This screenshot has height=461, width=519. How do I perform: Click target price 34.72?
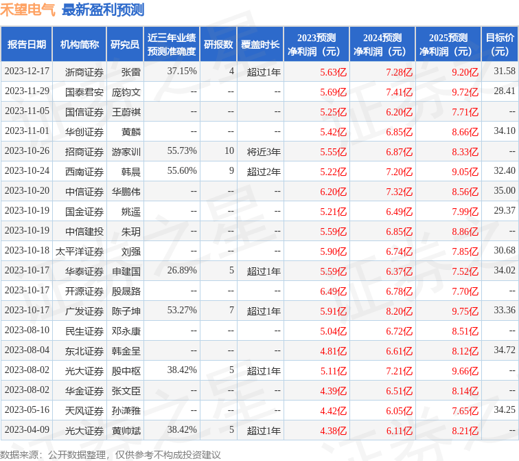tap(505, 350)
